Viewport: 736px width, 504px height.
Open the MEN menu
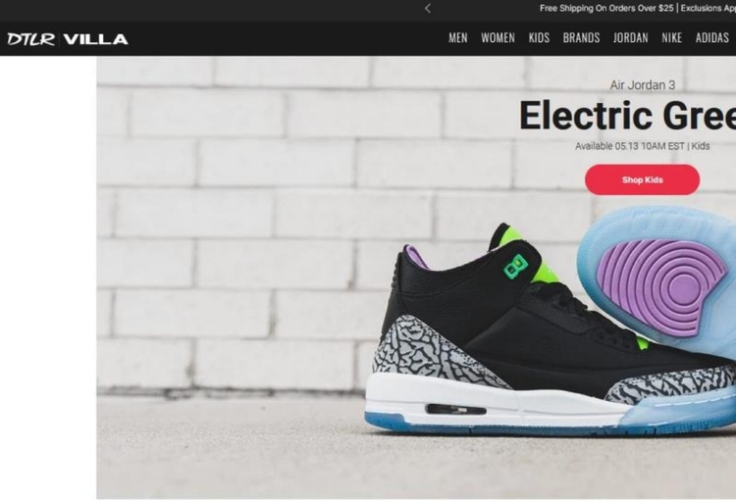pos(457,38)
